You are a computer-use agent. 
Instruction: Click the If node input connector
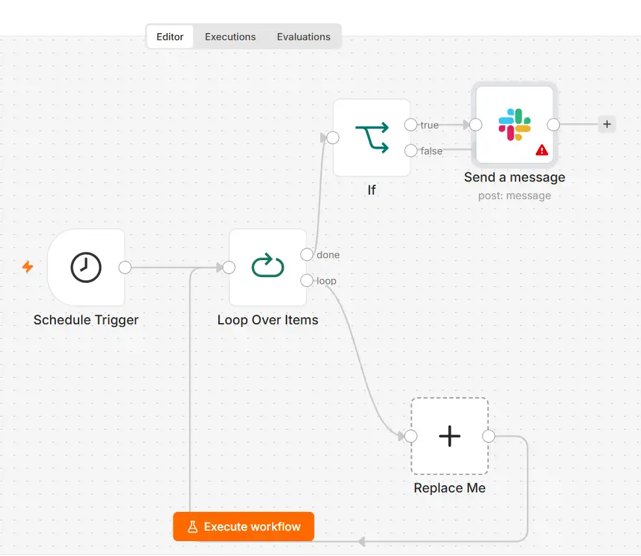333,138
